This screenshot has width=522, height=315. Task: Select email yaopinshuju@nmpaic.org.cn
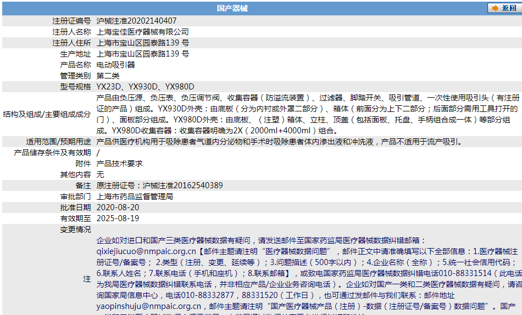point(149,306)
